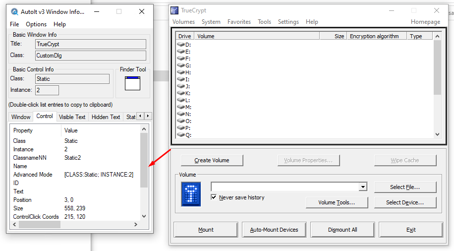The width and height of the screenshot is (454, 251).
Task: Click the Auto-Mount Devices button
Action: click(x=274, y=230)
